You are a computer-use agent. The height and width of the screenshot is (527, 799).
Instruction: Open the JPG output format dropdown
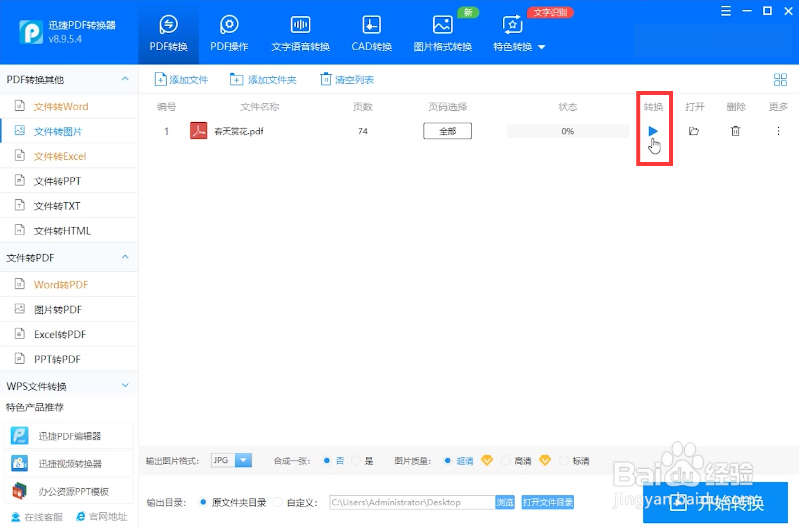coord(243,460)
